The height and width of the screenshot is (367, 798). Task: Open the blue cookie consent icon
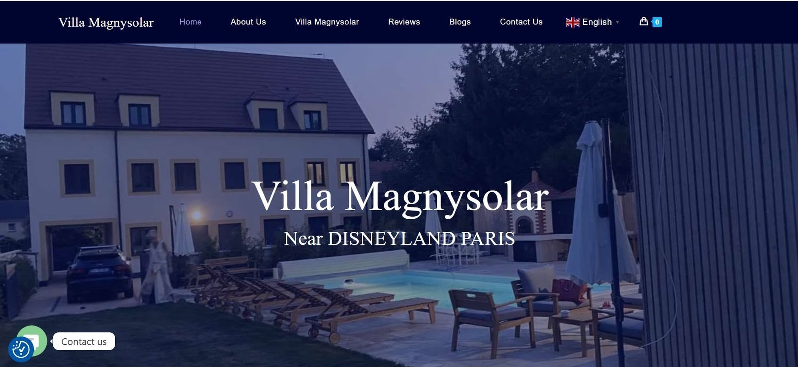click(21, 349)
